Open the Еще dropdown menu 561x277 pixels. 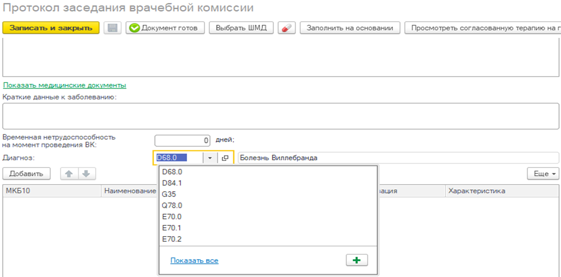click(543, 174)
